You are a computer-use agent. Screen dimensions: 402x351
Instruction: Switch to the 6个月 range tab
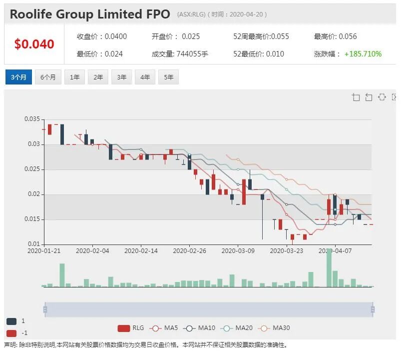(x=48, y=77)
